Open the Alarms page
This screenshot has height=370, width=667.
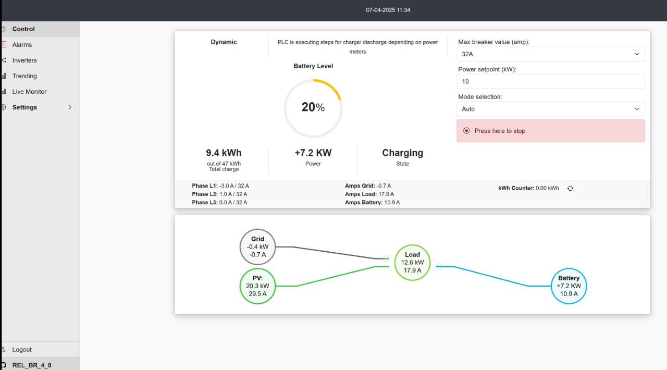click(x=40, y=45)
